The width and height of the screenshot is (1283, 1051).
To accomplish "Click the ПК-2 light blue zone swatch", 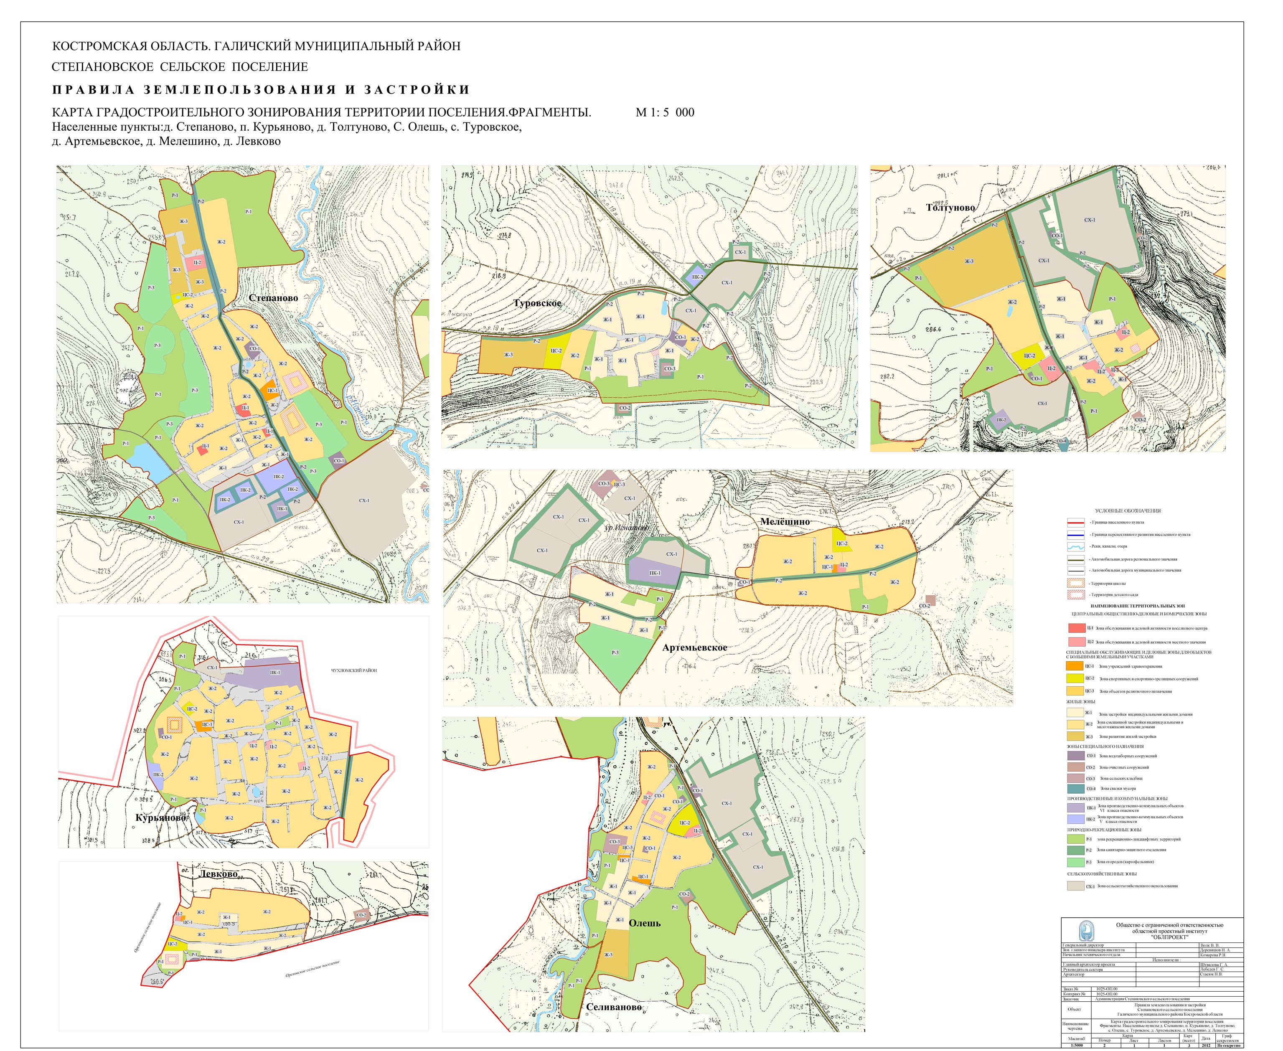I will coord(1075,819).
